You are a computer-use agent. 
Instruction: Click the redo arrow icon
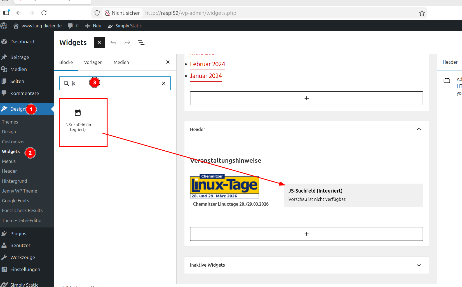pos(127,42)
